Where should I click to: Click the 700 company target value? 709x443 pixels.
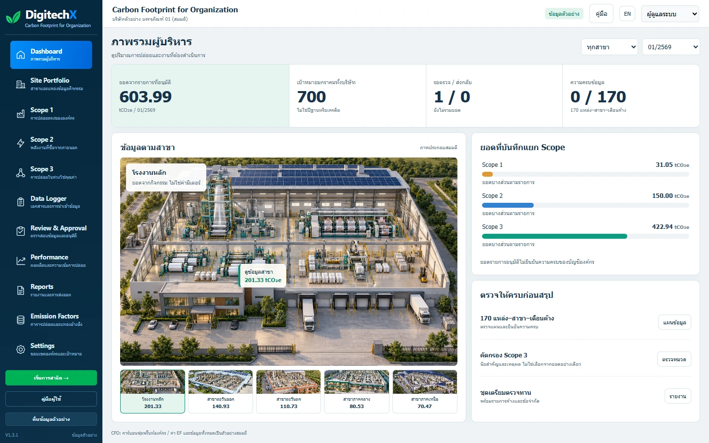pos(312,97)
